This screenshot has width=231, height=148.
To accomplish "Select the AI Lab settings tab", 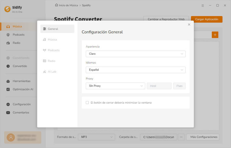I will (57, 72).
